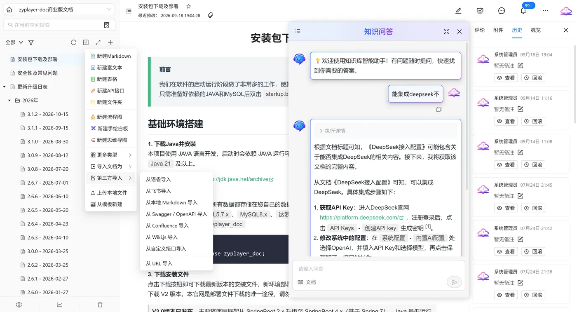The height and width of the screenshot is (312, 577).
Task: Toggle multi-select checkbox mode in the sidebar
Action: 86,42
